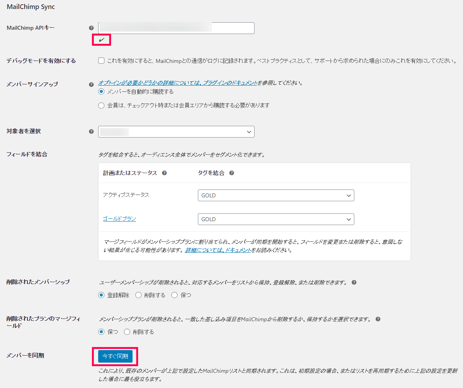Click the 今すぐ同期 button

coord(115,356)
